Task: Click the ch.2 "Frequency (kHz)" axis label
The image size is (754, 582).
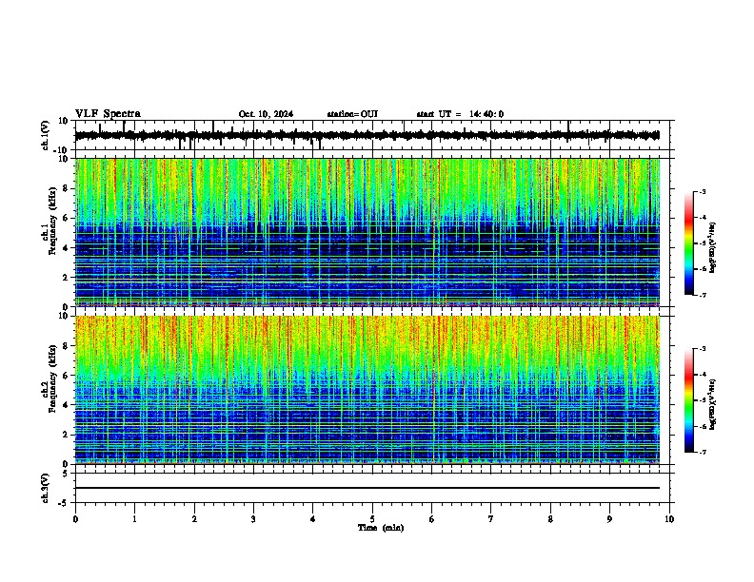Action: pyautogui.click(x=52, y=378)
